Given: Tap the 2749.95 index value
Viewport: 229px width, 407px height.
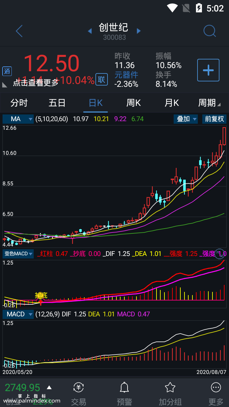Looking at the screenshot, I should pyautogui.click(x=23, y=388).
